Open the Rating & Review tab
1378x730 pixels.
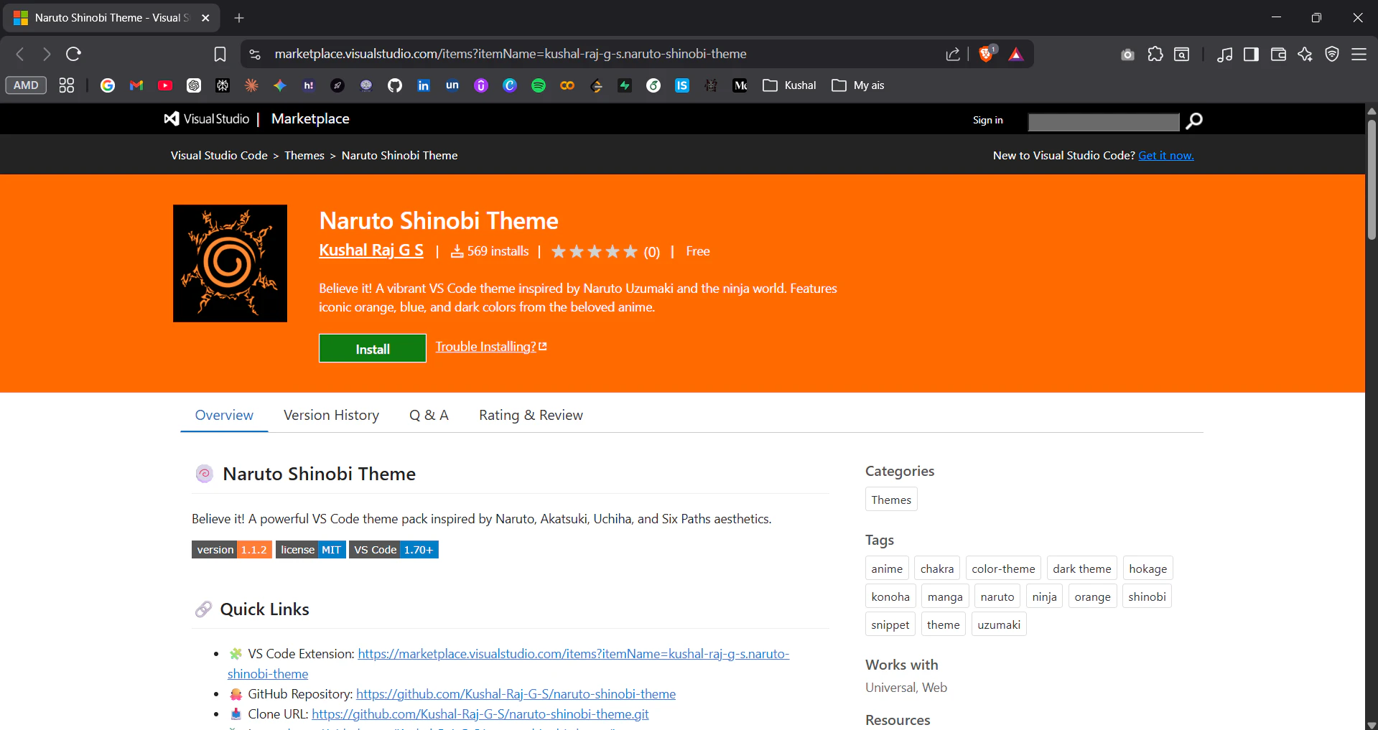(x=531, y=415)
